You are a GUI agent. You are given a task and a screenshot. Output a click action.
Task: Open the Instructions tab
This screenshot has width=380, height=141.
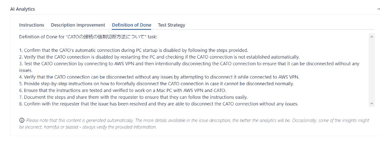point(32,25)
